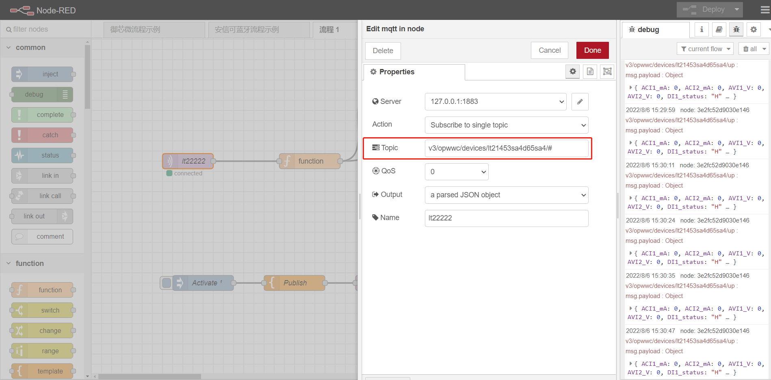Image resolution: width=771 pixels, height=380 pixels.
Task: Click into the Topic input field
Action: pos(507,148)
